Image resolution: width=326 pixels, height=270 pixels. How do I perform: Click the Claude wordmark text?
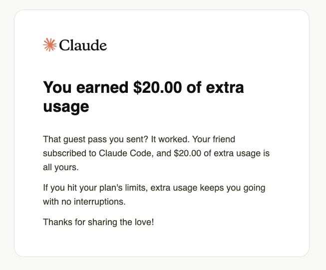(83, 45)
